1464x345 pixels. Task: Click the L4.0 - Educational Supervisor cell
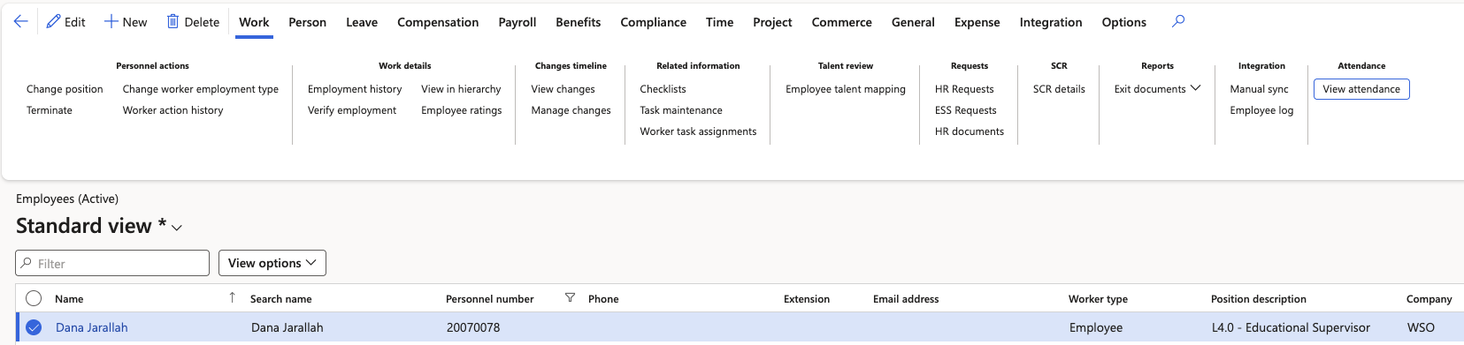coord(1291,327)
